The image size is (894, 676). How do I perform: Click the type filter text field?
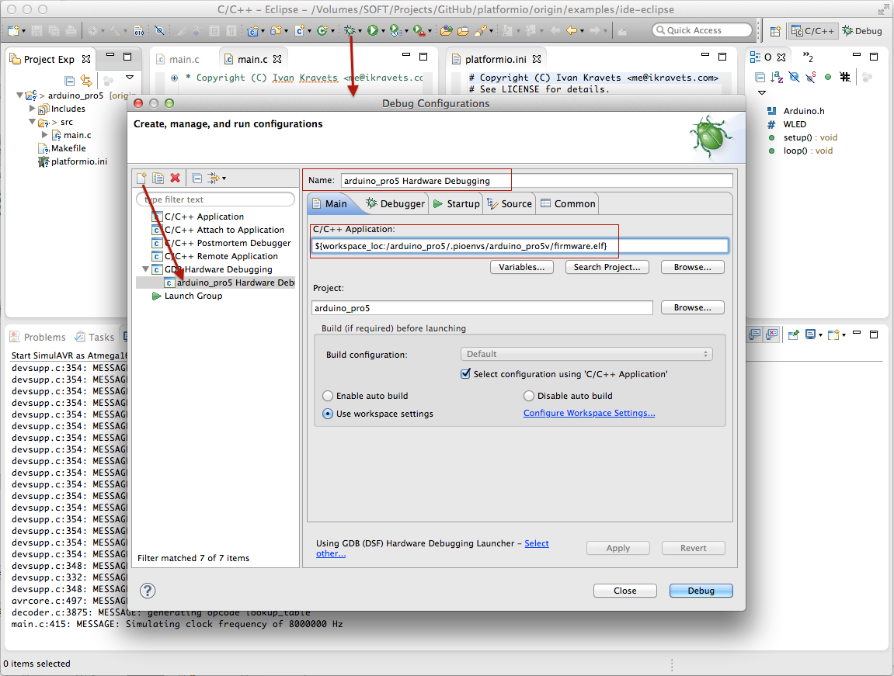pos(215,199)
